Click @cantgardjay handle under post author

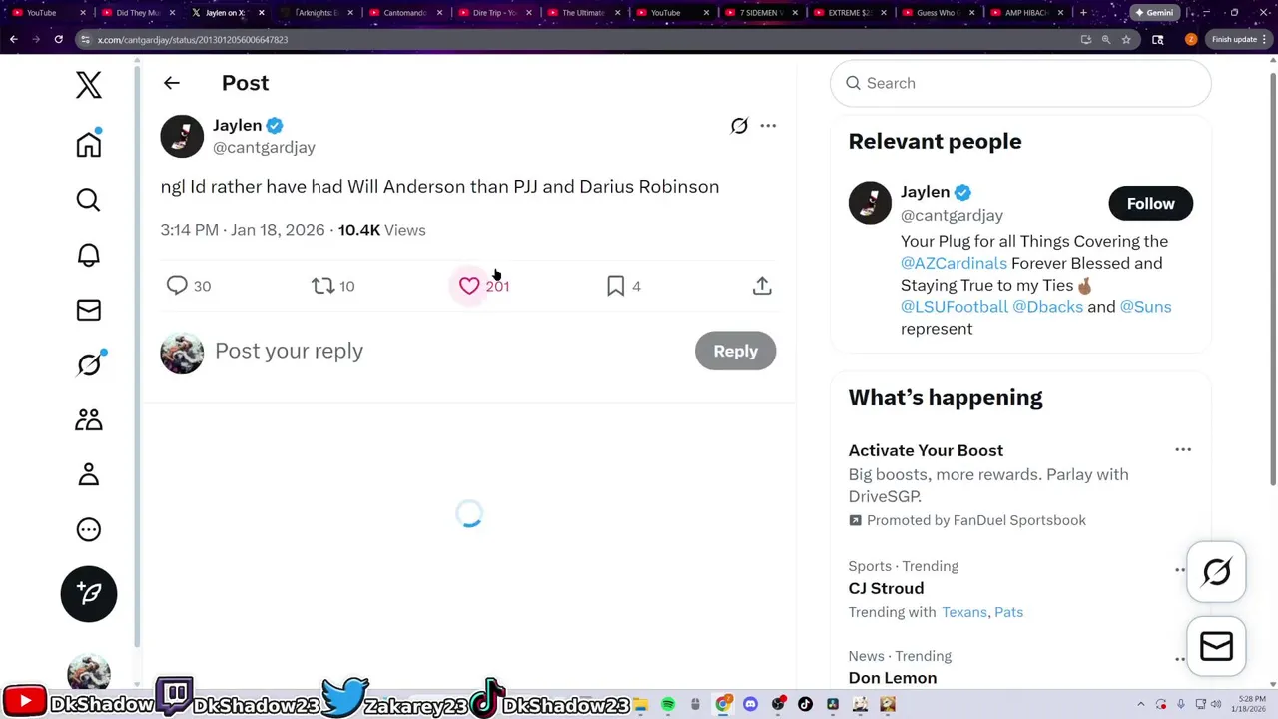tap(264, 147)
